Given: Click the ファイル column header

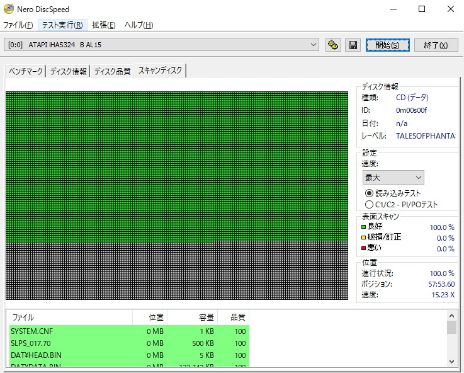Looking at the screenshot, I should pos(70,318).
